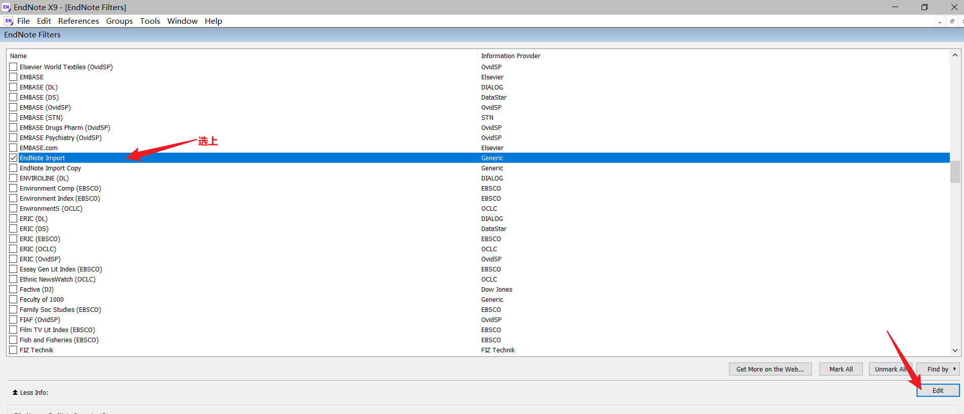Select the Fish and Fisheries (EBSCO) row

[x=478, y=340]
